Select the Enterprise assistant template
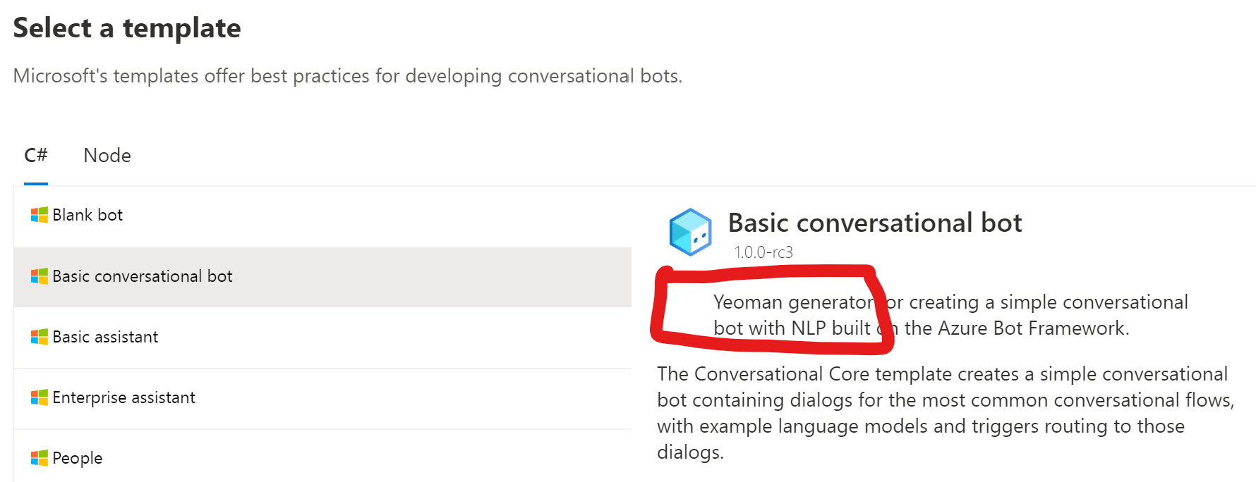The height and width of the screenshot is (482, 1256). [x=123, y=397]
